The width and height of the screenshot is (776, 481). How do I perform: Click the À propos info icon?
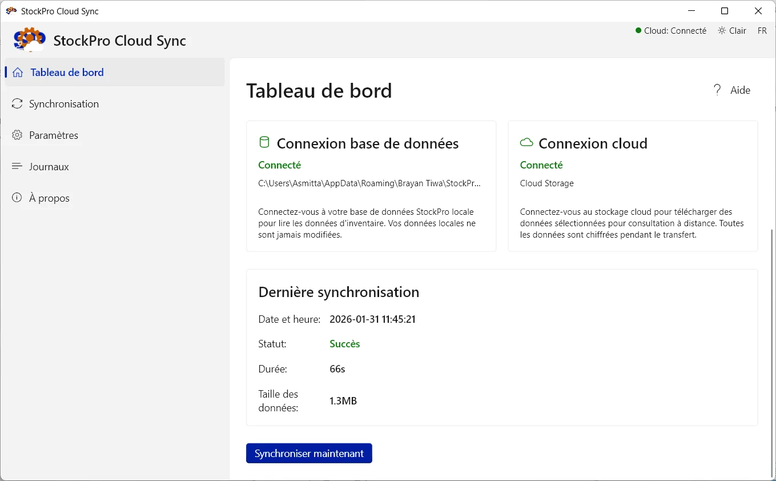17,198
